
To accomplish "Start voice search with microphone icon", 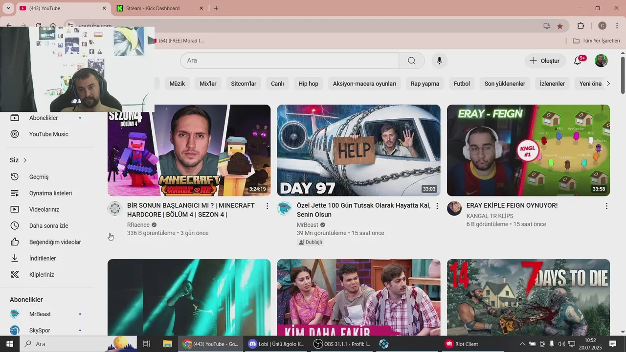I will [x=439, y=61].
